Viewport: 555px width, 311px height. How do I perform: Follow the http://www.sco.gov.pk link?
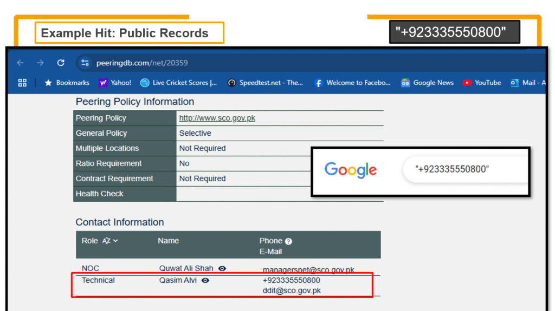coord(217,118)
